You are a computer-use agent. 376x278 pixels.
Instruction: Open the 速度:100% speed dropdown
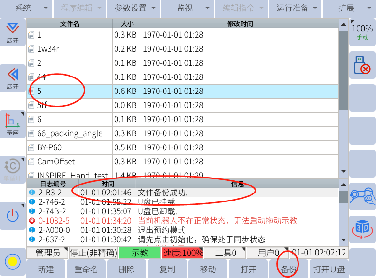pyautogui.click(x=182, y=253)
